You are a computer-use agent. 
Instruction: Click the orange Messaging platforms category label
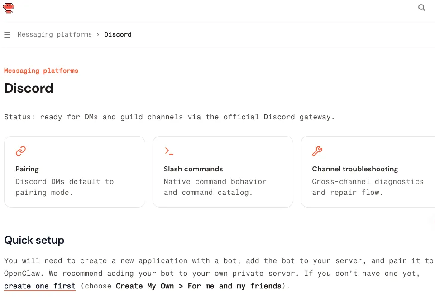(41, 71)
